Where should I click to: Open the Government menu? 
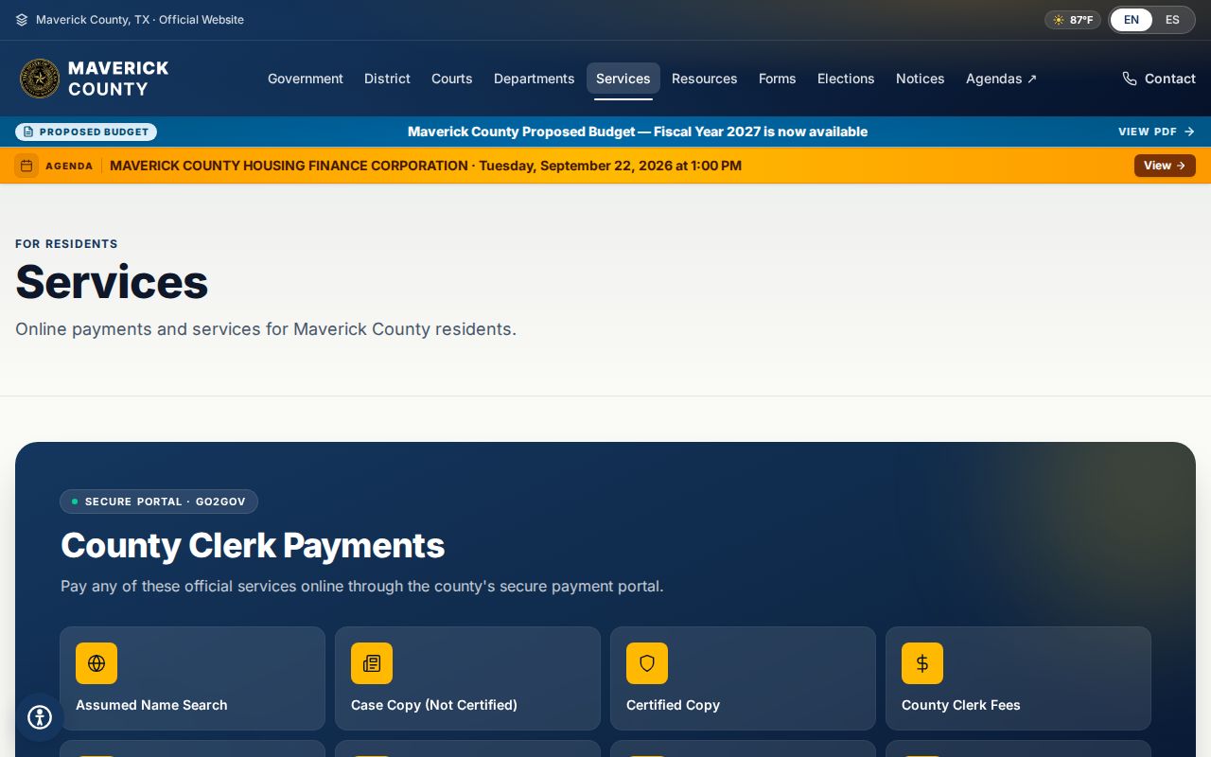pyautogui.click(x=306, y=79)
